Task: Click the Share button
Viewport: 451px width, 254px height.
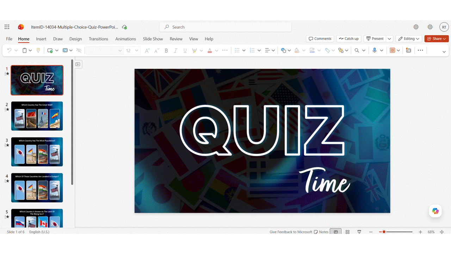Action: pyautogui.click(x=437, y=39)
